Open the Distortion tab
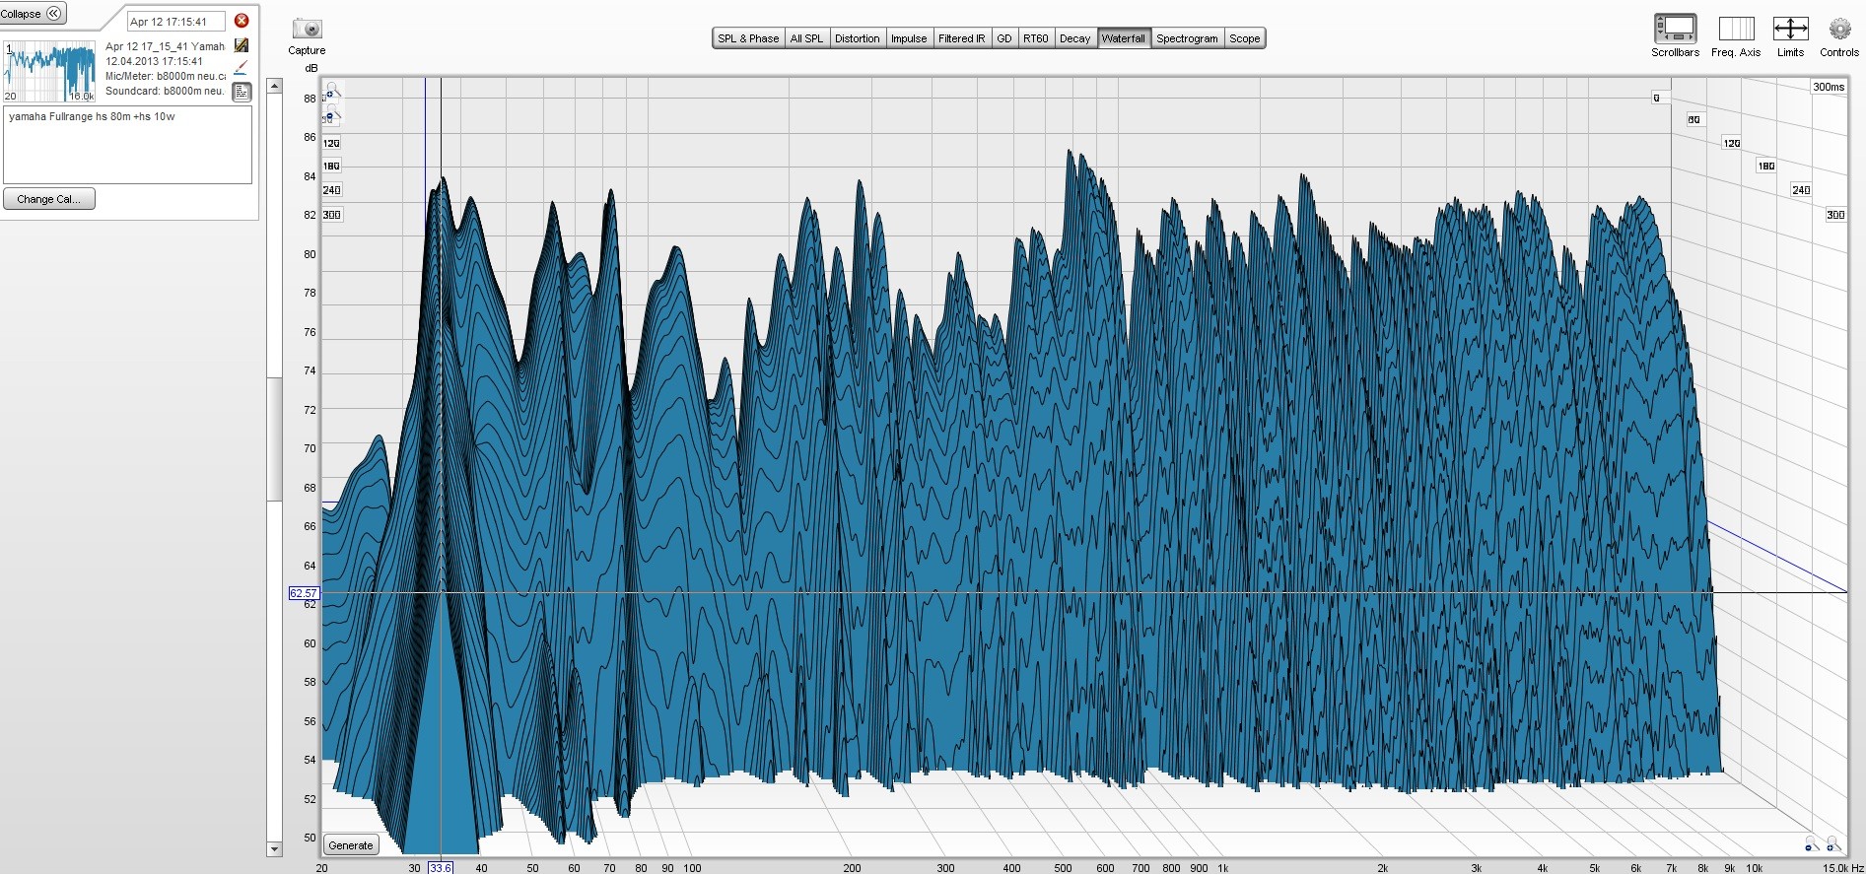 point(857,38)
